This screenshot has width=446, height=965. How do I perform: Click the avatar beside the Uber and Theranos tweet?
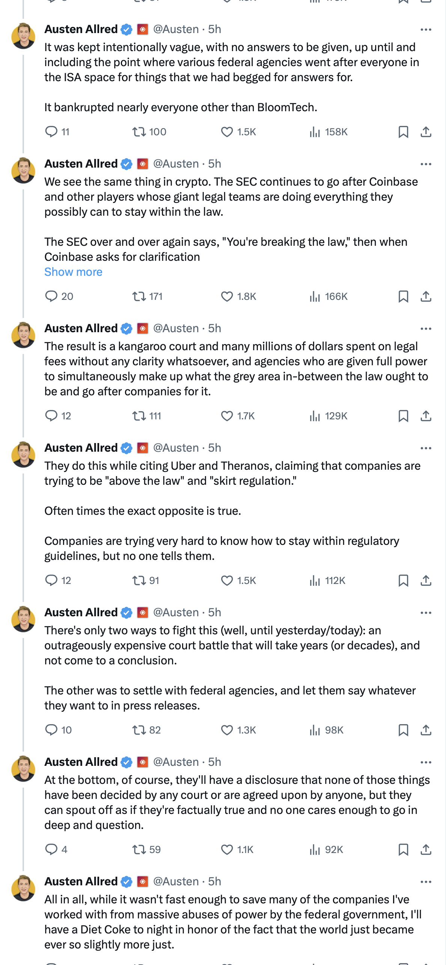point(23,455)
